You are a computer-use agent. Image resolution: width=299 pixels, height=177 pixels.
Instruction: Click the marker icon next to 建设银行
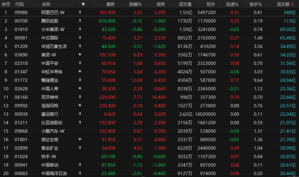[x=80, y=113]
